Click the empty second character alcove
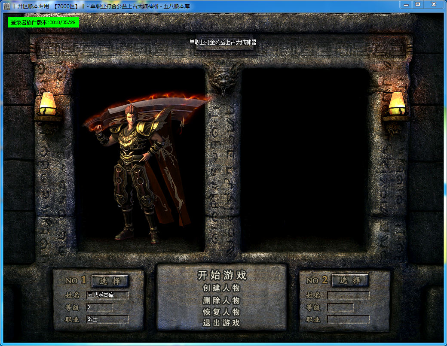 (x=304, y=159)
